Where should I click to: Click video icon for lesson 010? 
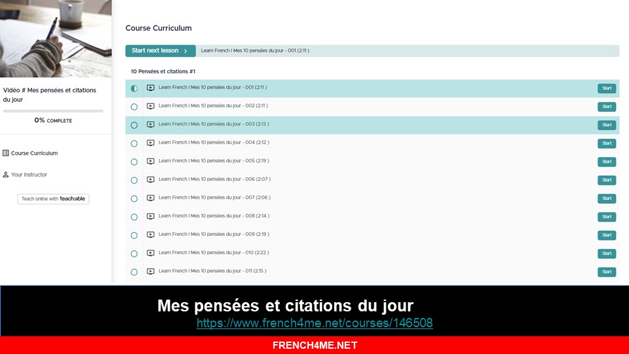151,253
